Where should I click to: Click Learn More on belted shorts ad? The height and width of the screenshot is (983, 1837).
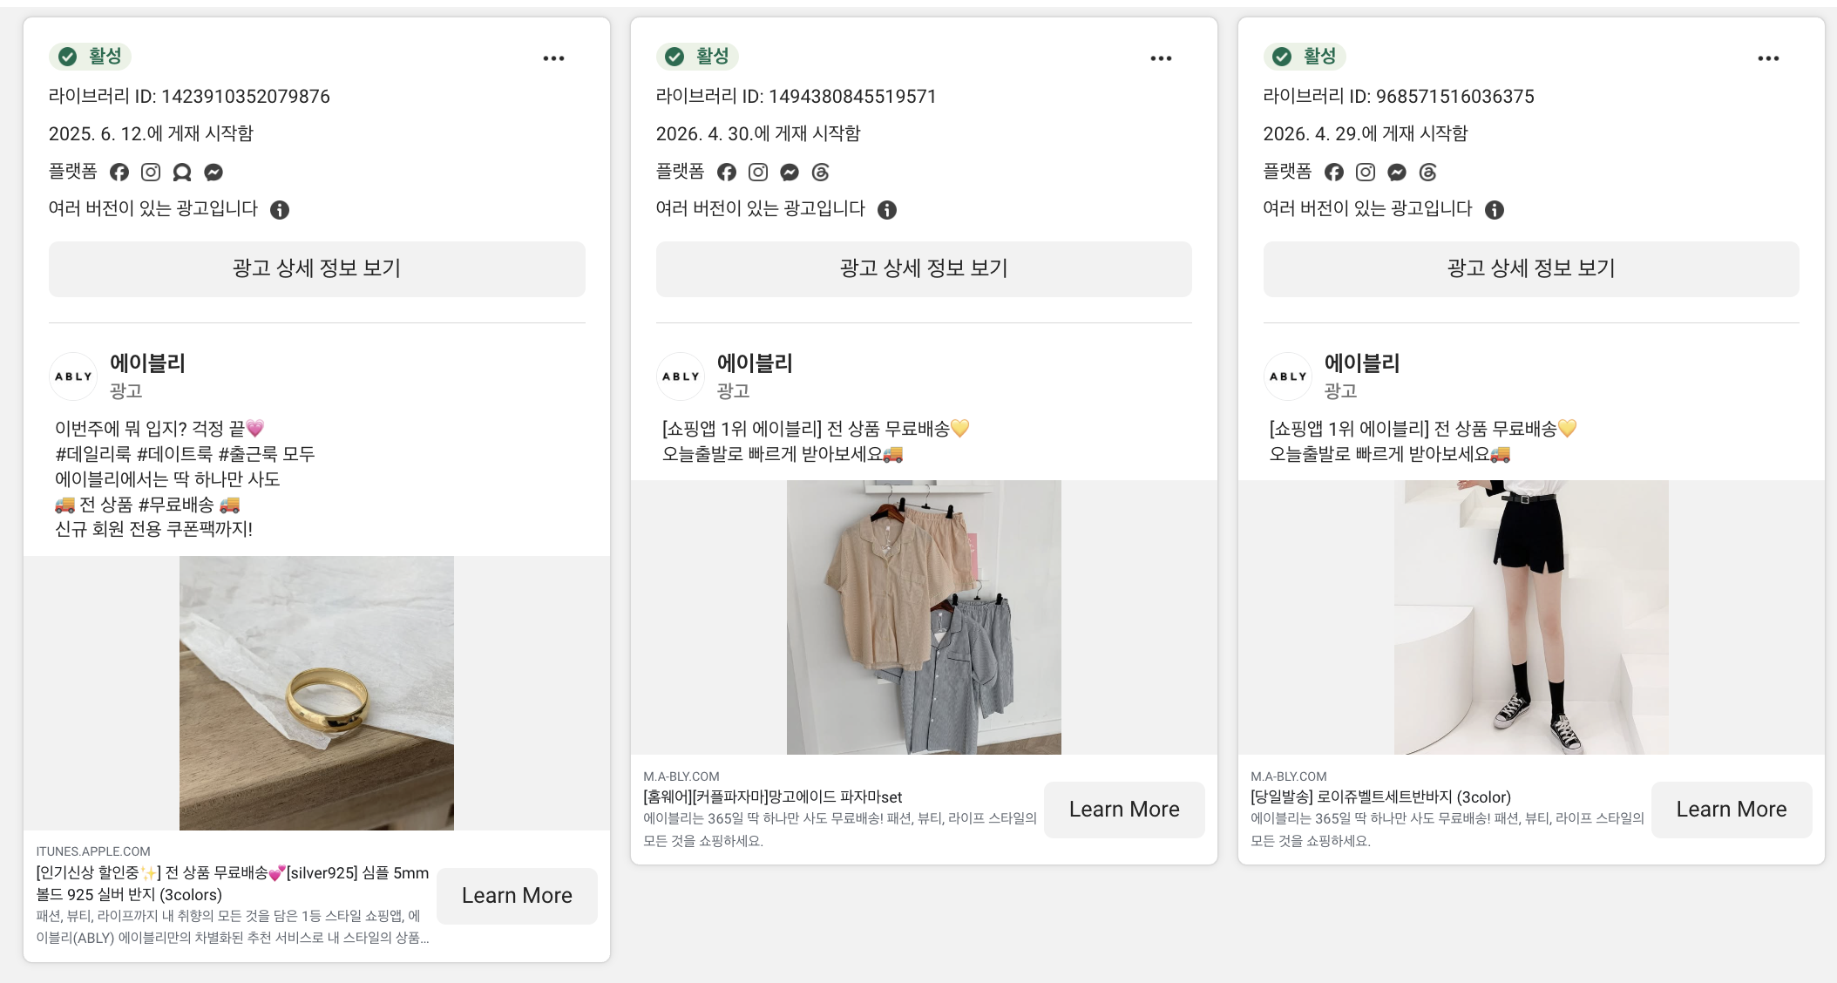point(1732,810)
